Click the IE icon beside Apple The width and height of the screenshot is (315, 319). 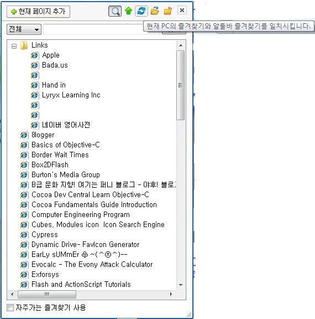pyautogui.click(x=35, y=55)
